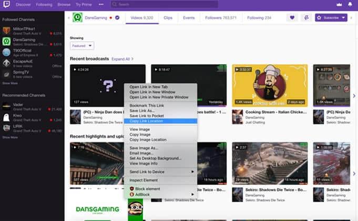Switch to the Events tab
358x221 pixels.
(x=189, y=18)
